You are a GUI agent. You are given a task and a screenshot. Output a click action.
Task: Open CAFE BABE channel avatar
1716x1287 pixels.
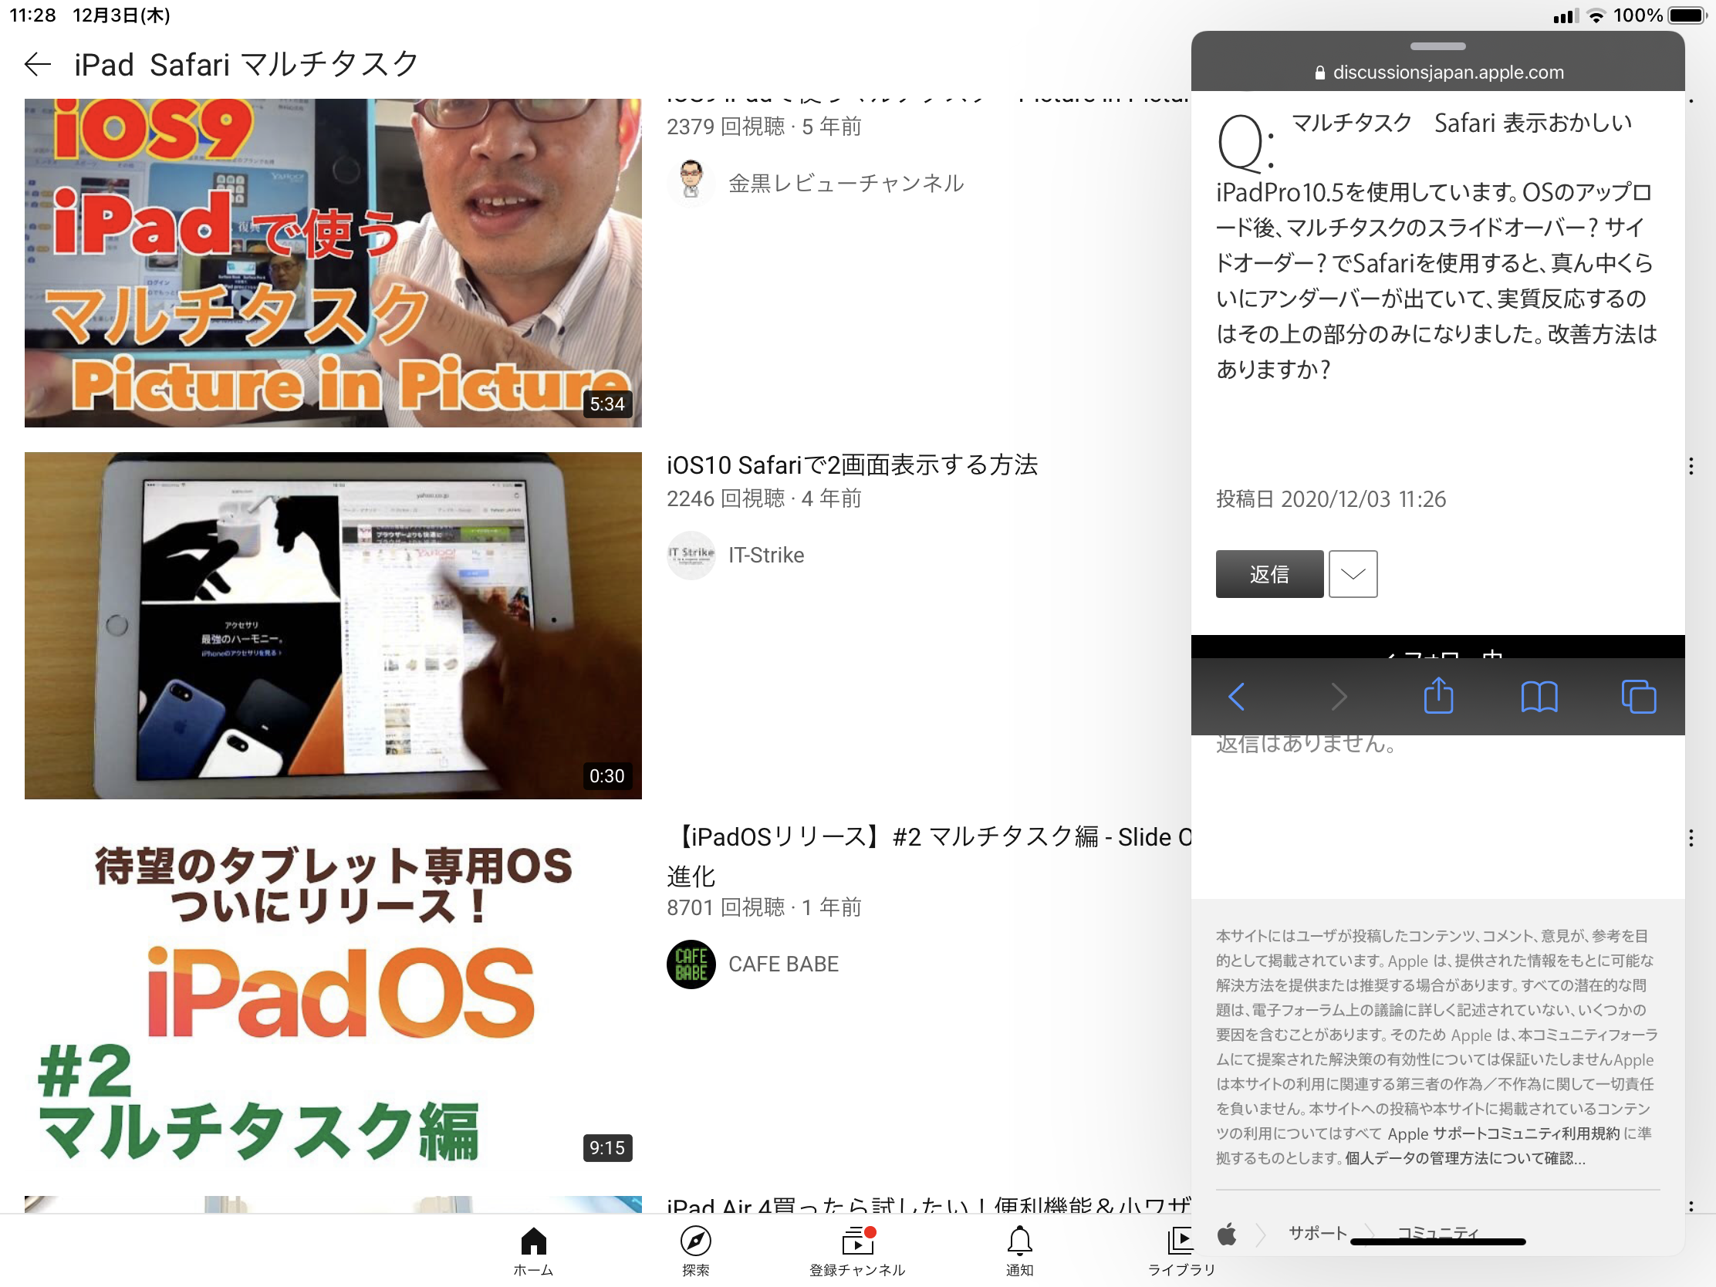(x=691, y=964)
